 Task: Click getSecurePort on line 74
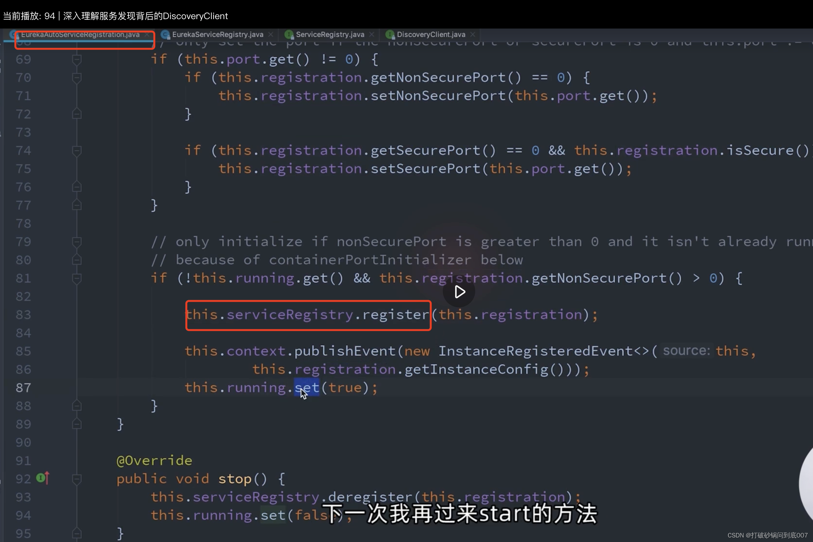coord(425,151)
